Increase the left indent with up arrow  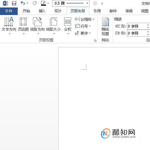point(148,25)
